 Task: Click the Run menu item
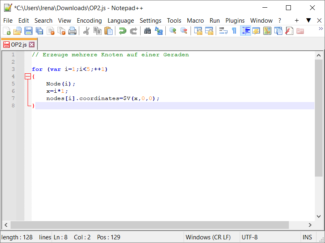click(x=214, y=20)
